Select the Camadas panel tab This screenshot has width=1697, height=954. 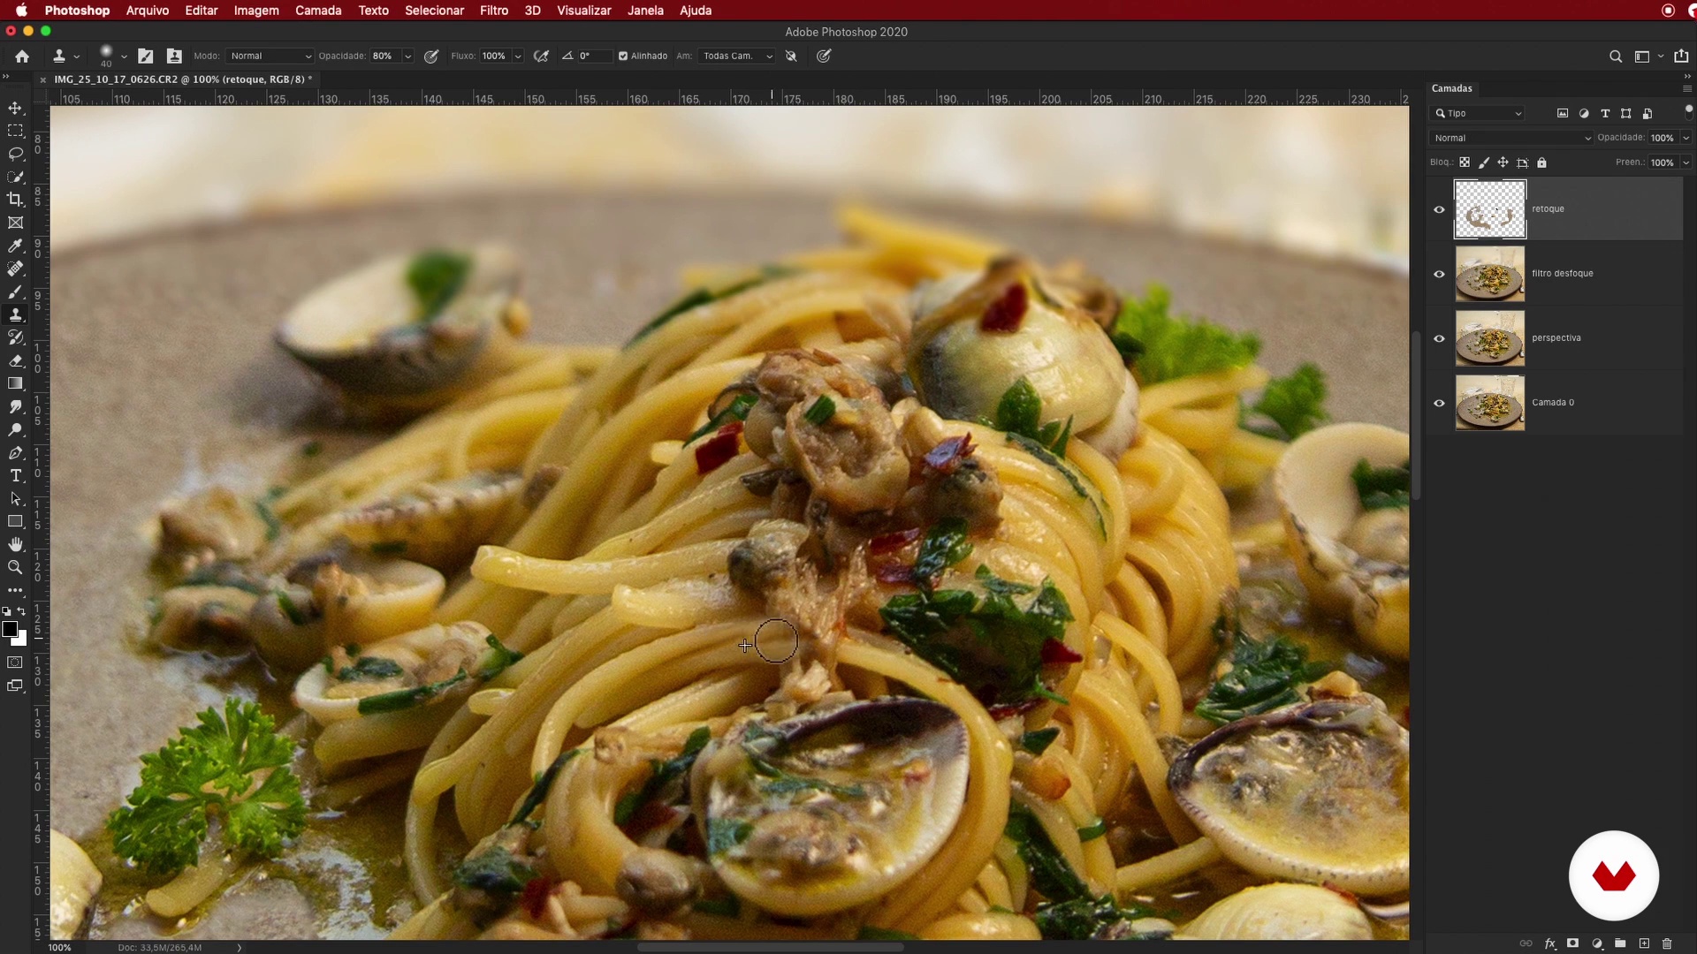(x=1452, y=88)
